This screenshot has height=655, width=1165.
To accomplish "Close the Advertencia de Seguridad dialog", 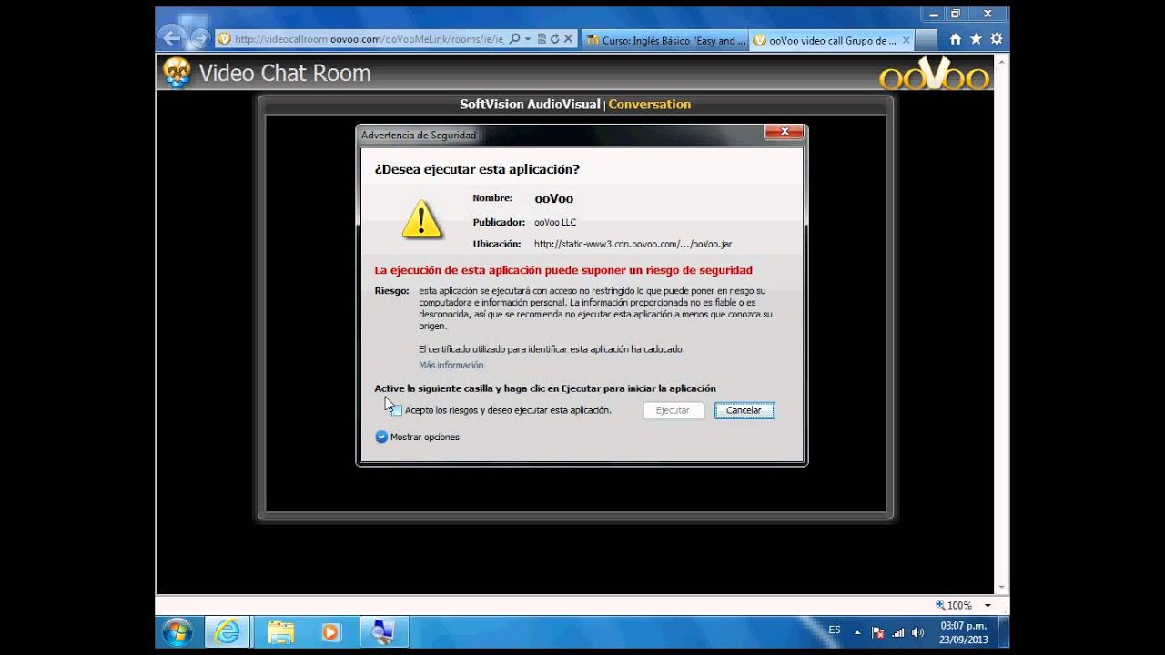I will 784,133.
